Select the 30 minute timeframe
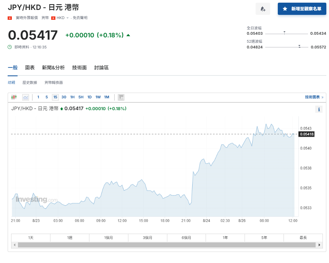The image size is (329, 263). [x=63, y=97]
